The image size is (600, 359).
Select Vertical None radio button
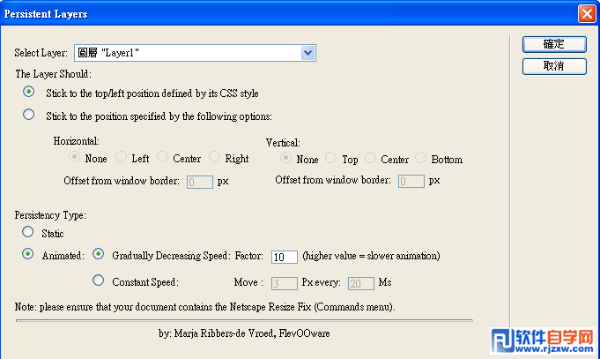click(x=285, y=158)
